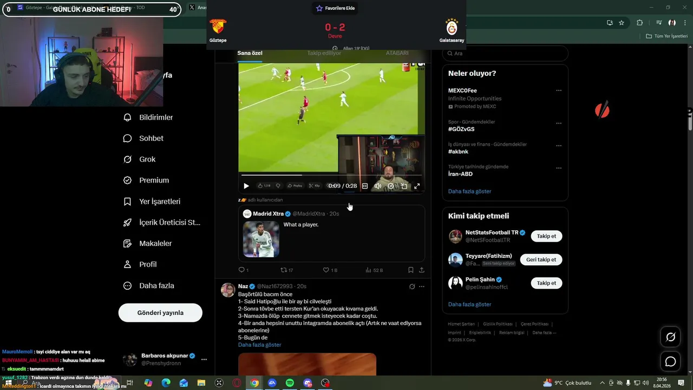Mute the video player volume
Image resolution: width=693 pixels, height=390 pixels.
point(378,186)
